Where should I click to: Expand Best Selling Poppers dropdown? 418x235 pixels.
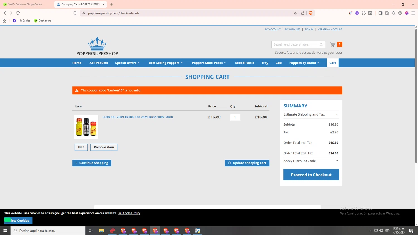(166, 63)
